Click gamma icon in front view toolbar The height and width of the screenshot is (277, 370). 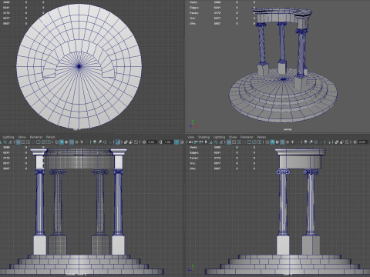pyautogui.click(x=160, y=142)
